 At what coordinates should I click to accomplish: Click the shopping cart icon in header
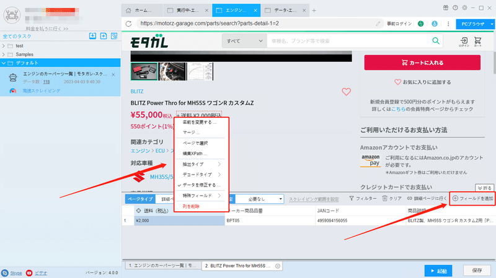pyautogui.click(x=477, y=41)
